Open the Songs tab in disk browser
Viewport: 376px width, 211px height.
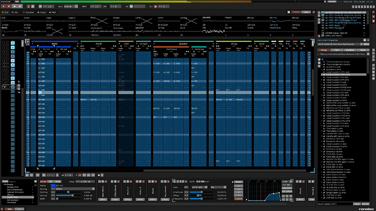[324, 50]
